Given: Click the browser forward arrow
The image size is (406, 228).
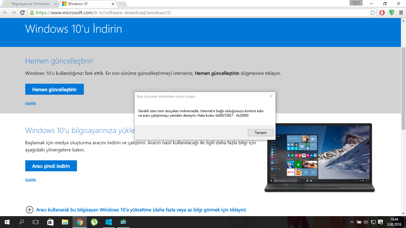Looking at the screenshot, I should (x=14, y=13).
